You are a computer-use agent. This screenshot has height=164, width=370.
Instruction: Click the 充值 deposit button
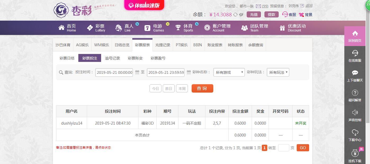pos(254,15)
